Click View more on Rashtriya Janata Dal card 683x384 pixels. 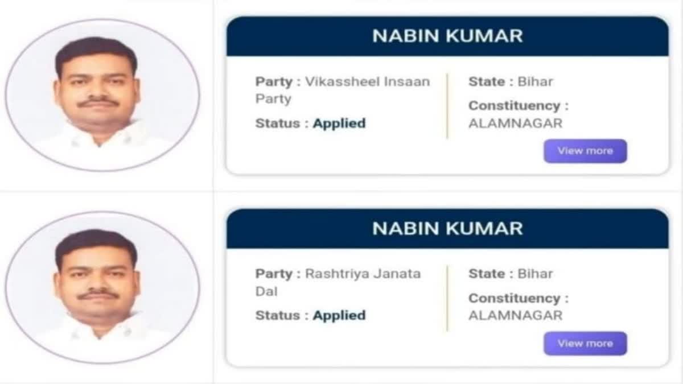pos(585,343)
